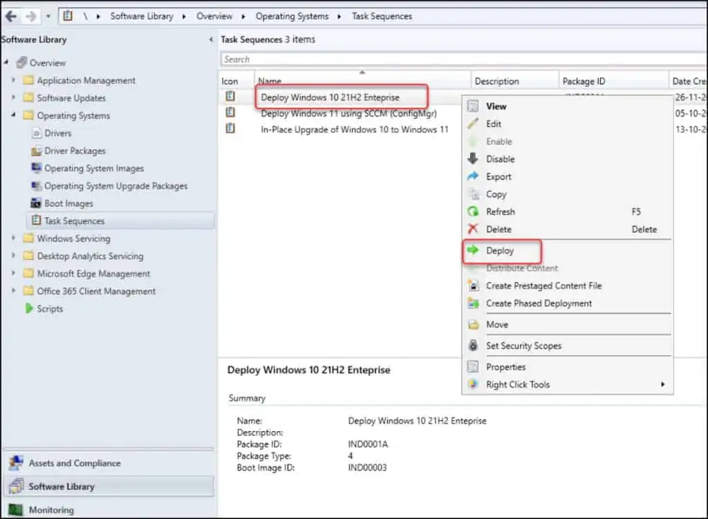Open the Scripts node icon
Screen dimensions: 708x519
tap(29, 308)
